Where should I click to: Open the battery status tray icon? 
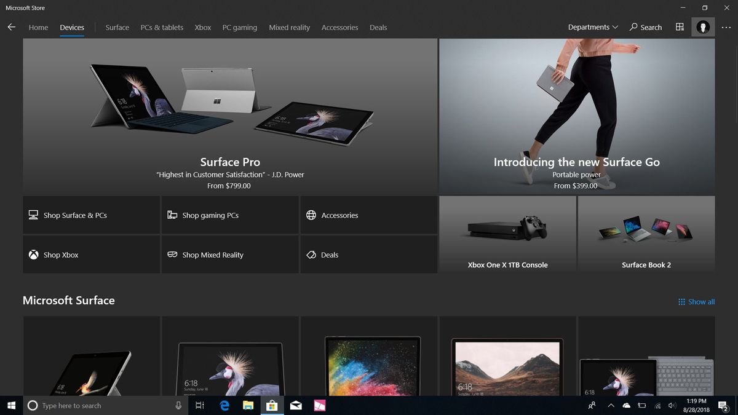[x=641, y=405]
